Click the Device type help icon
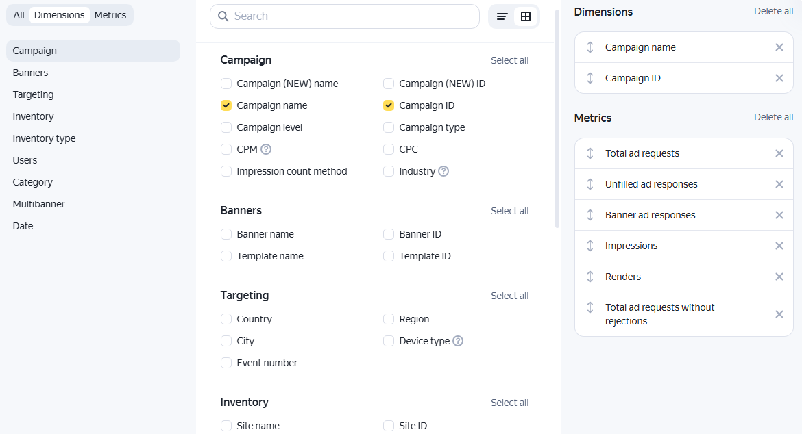802x434 pixels. (458, 341)
